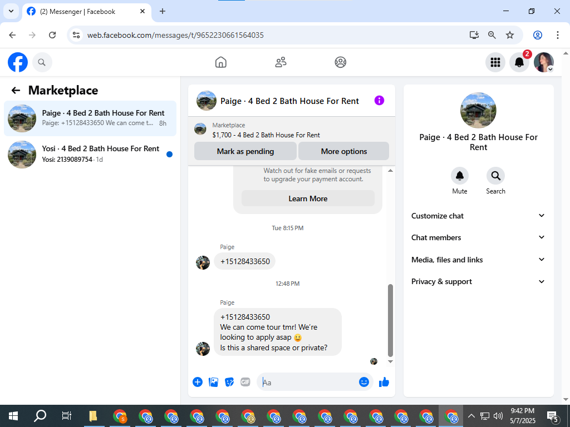Expand the Chat members section
Screen dimensions: 570x427
(478, 237)
